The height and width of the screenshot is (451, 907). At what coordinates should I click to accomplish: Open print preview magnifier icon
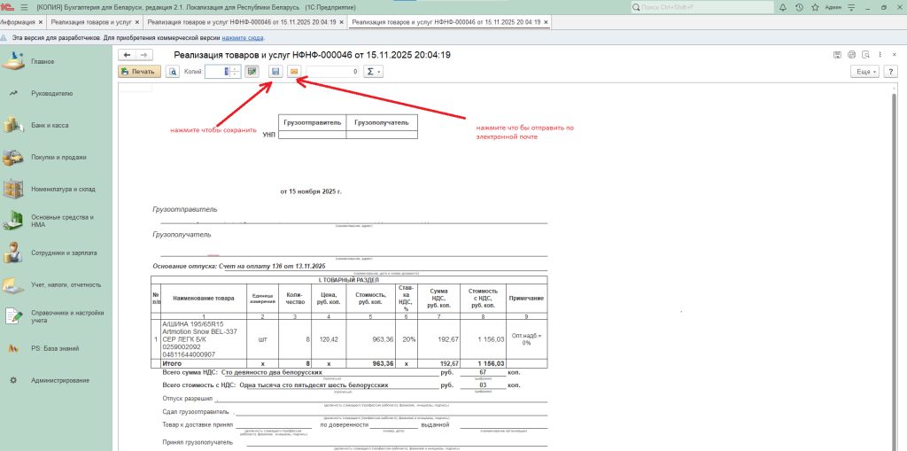tap(174, 71)
